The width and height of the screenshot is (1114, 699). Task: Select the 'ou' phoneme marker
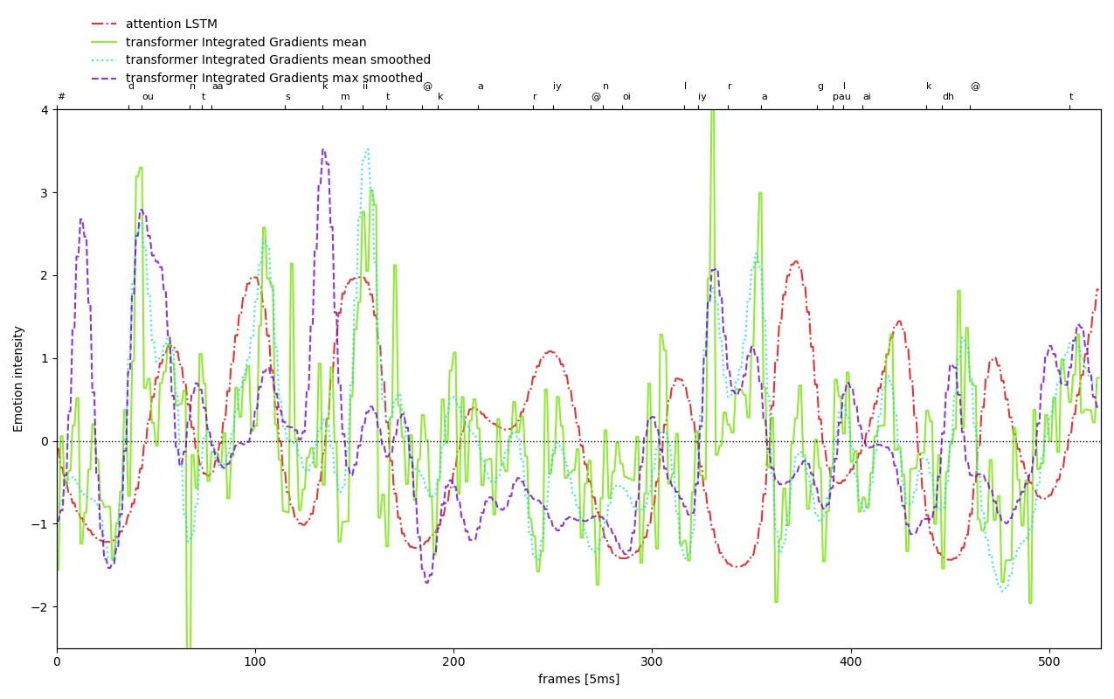pos(148,97)
